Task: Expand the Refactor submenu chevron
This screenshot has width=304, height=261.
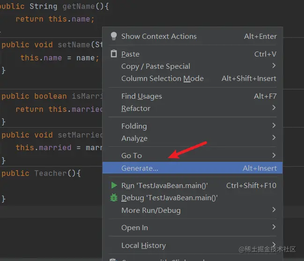Action: (x=274, y=108)
